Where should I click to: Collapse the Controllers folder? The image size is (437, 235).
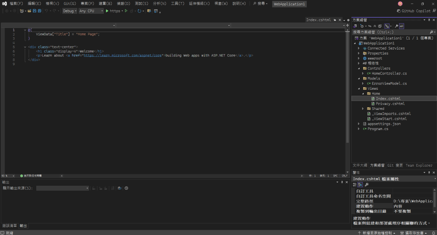359,68
